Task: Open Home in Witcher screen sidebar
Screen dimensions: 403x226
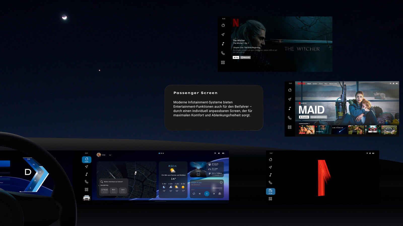Action: (x=223, y=25)
